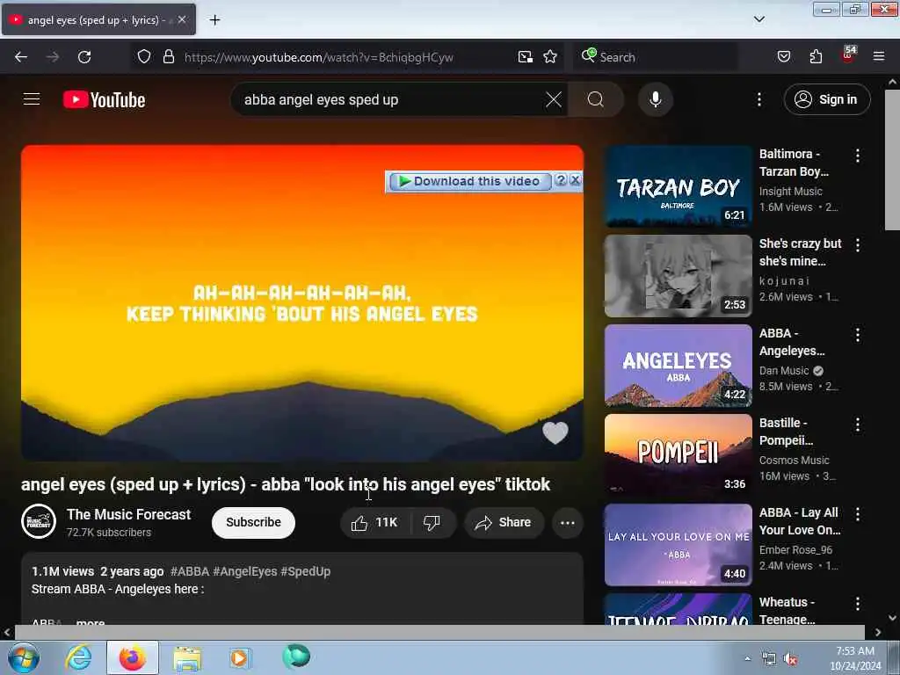Open ABBA Angeleyes thumbnail
900x675 pixels.
pos(678,366)
